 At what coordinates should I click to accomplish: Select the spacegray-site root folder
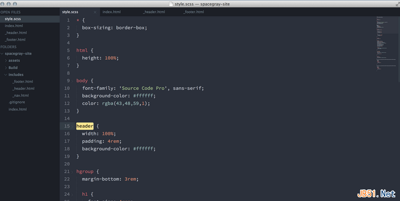[x=18, y=54]
